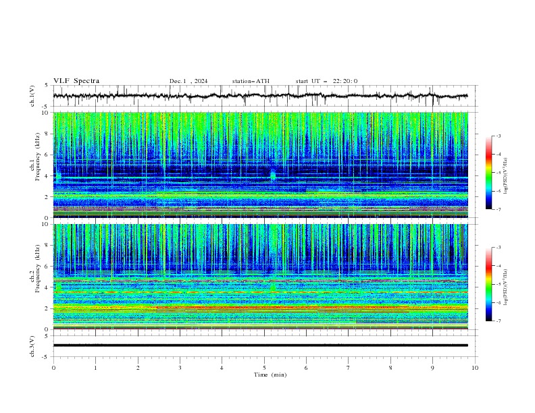The height and width of the screenshot is (413, 535).
Task: Click the time axis tick labeled 2
Action: [138, 368]
